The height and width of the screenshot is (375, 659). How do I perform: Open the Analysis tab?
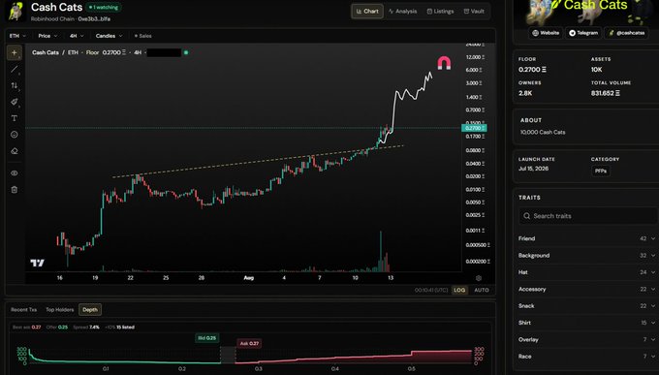tap(402, 12)
